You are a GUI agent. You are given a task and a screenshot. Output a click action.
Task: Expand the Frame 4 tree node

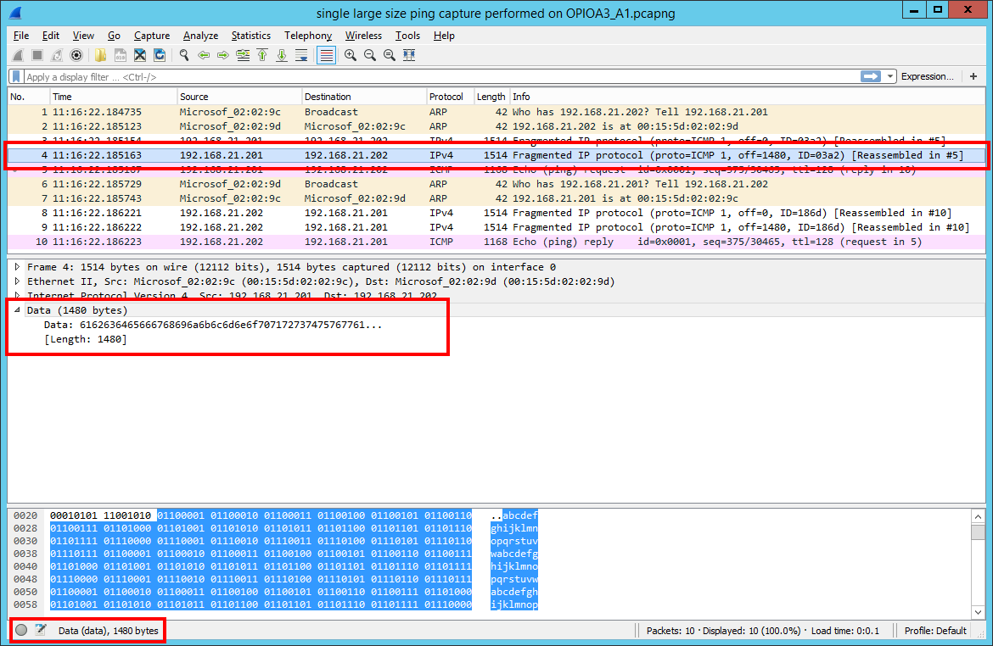18,267
